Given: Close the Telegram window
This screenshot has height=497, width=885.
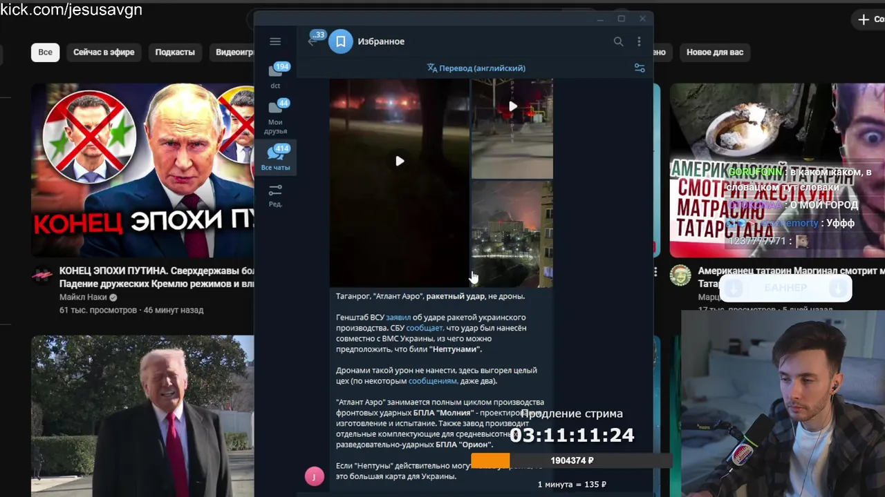Looking at the screenshot, I should pos(642,19).
